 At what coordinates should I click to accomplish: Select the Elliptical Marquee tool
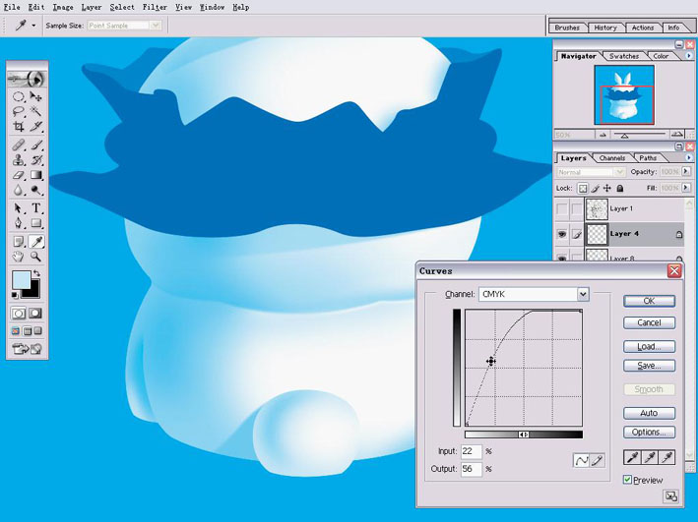point(19,96)
